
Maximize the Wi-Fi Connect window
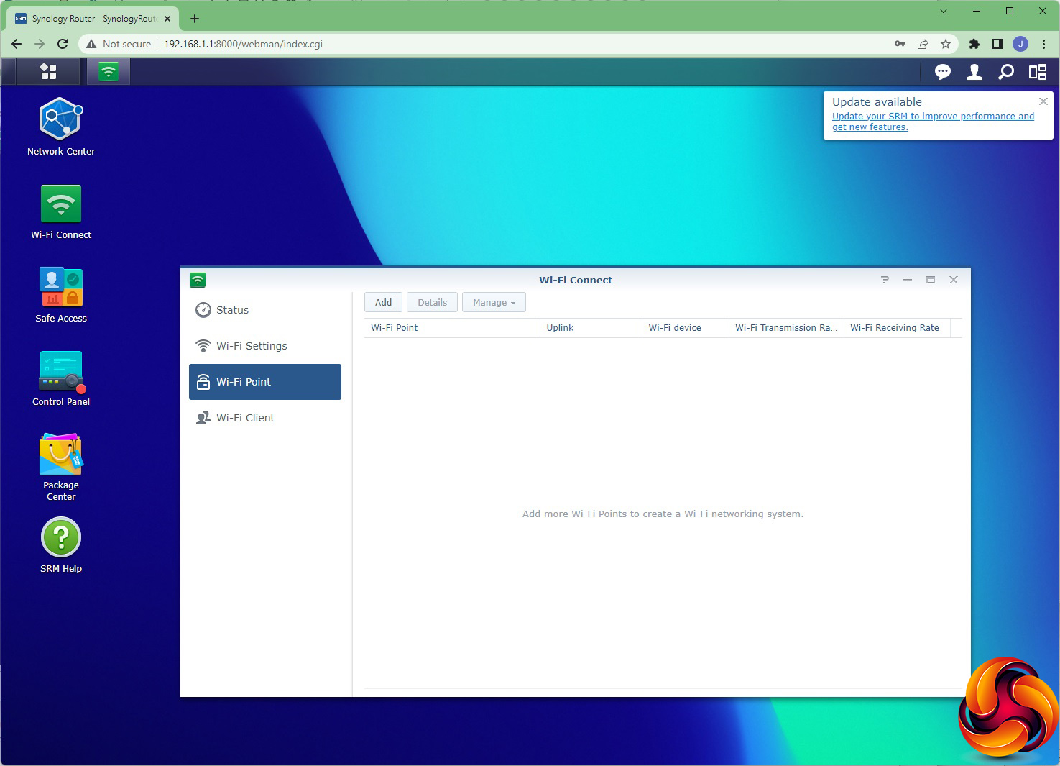tap(931, 280)
